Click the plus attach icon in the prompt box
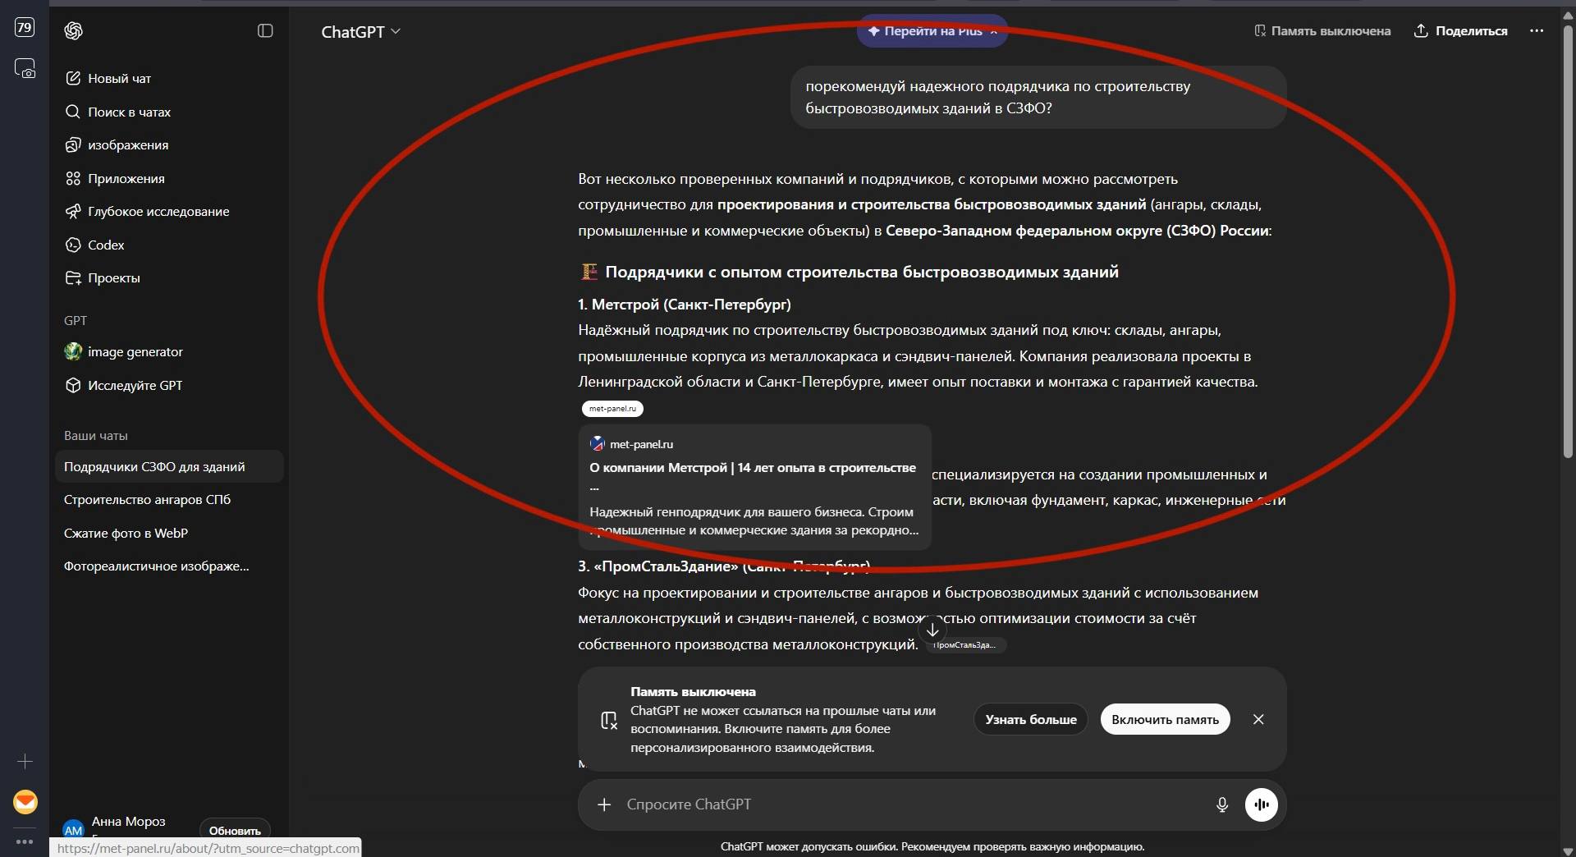The width and height of the screenshot is (1576, 857). [x=604, y=804]
